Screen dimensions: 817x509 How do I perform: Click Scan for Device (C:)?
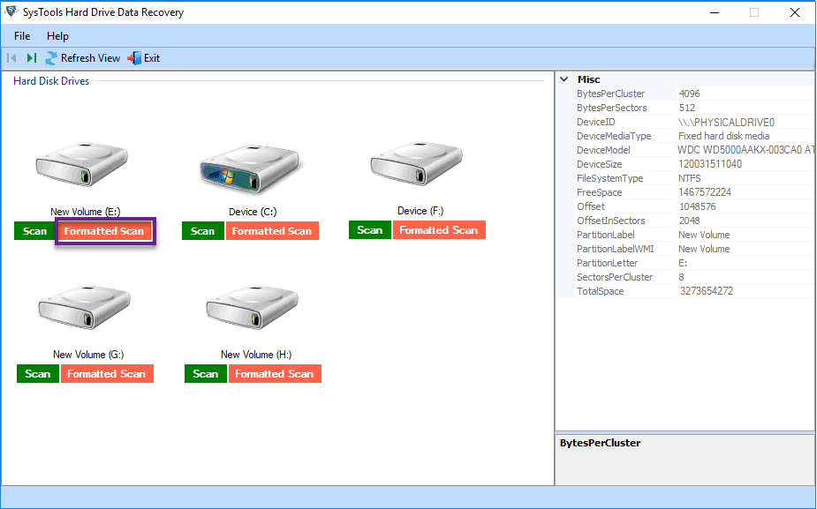(202, 231)
